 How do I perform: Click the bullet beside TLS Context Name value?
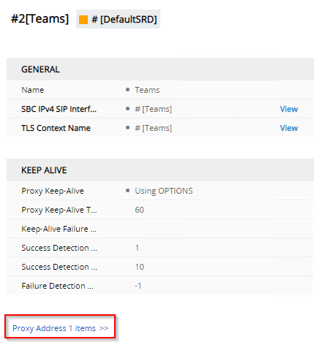[x=127, y=128]
